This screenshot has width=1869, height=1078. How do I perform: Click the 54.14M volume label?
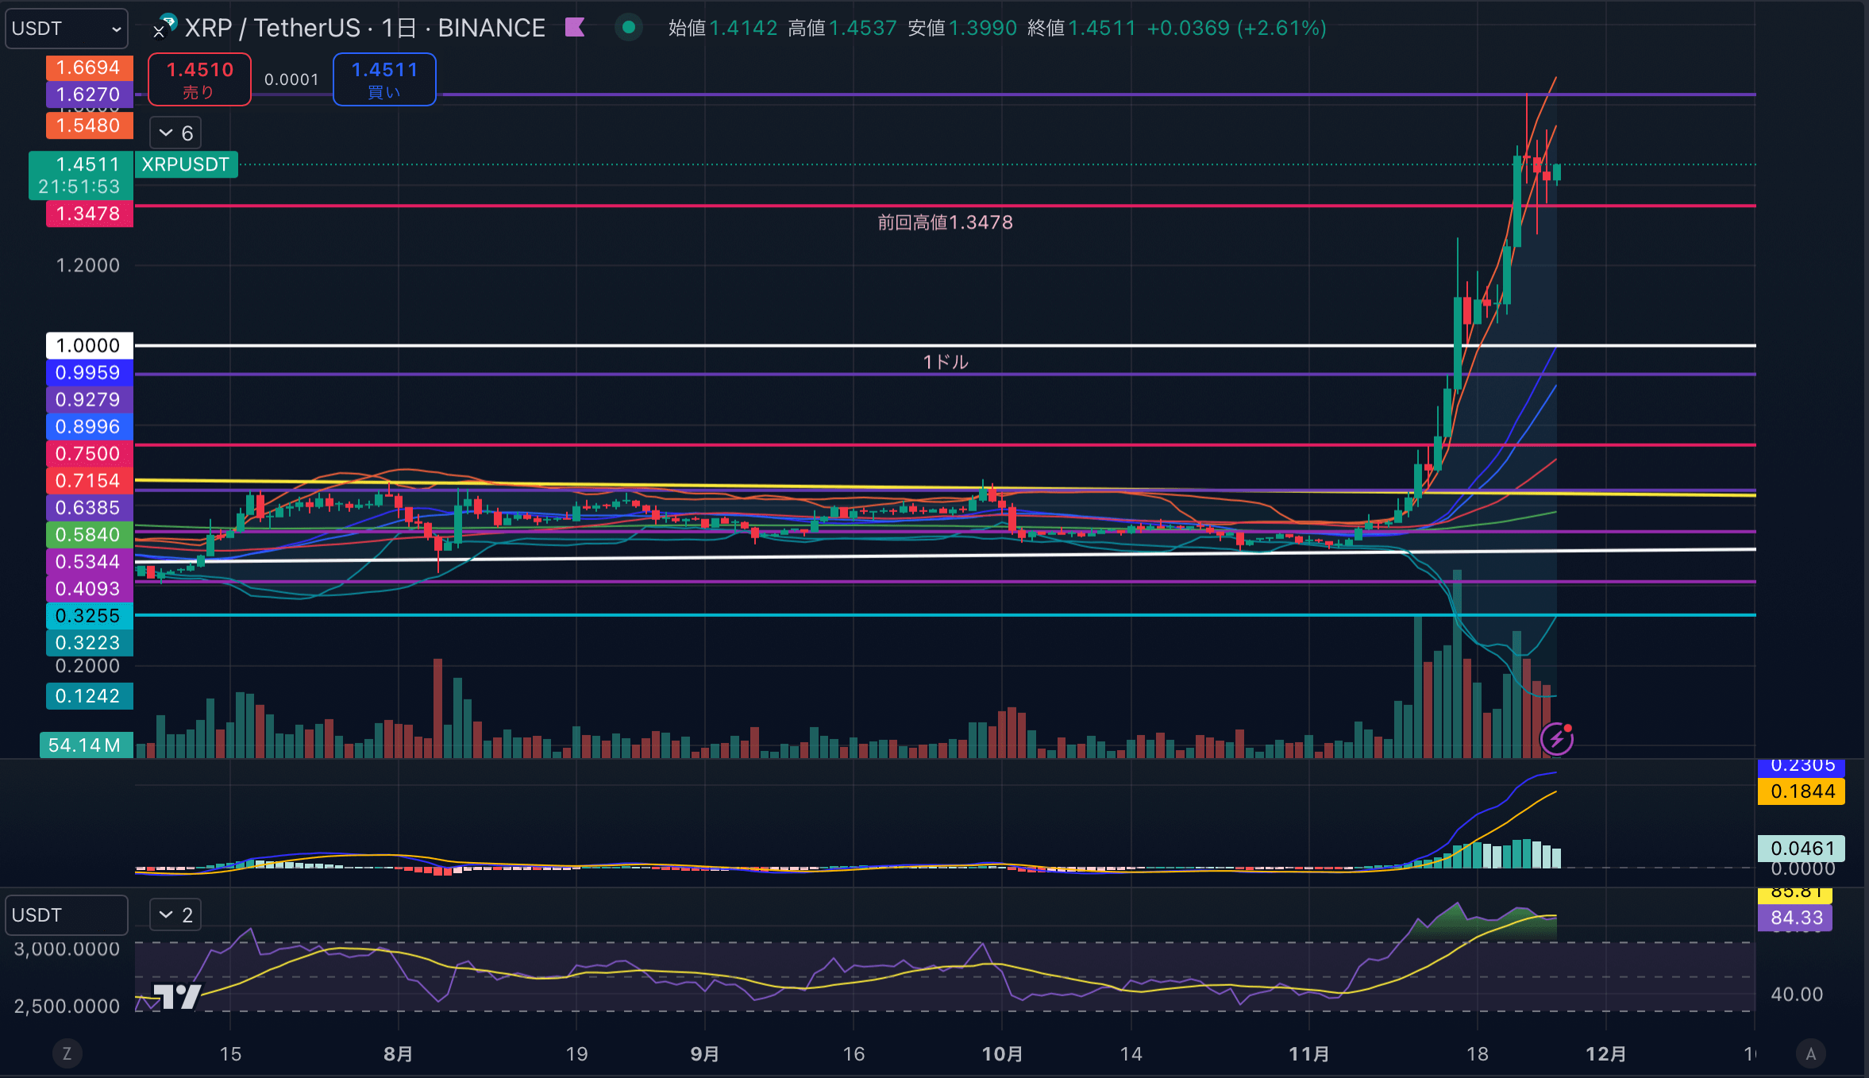(86, 745)
